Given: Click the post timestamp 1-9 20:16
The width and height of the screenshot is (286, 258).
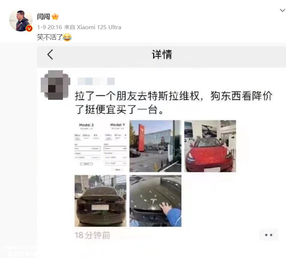Looking at the screenshot, I should pos(50,27).
